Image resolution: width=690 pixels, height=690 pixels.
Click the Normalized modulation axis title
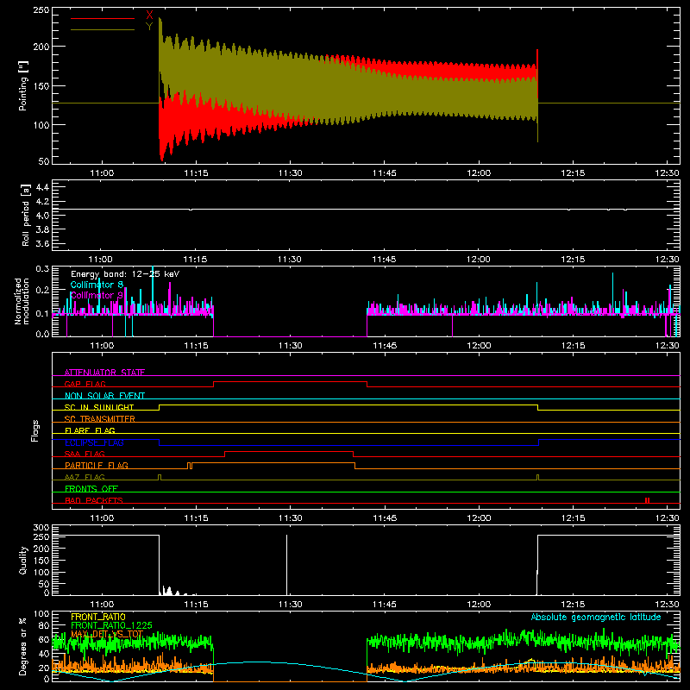[22, 301]
